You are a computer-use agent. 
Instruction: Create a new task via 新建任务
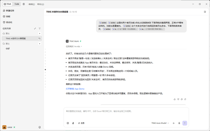[x=9, y=11]
